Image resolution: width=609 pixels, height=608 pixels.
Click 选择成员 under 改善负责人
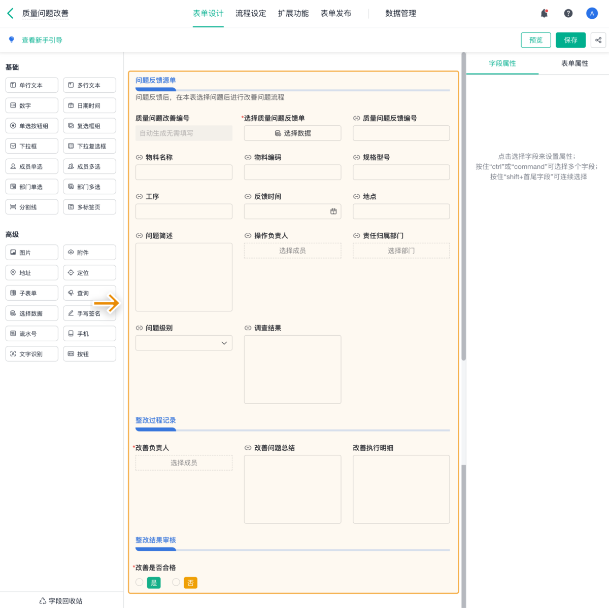tap(184, 463)
